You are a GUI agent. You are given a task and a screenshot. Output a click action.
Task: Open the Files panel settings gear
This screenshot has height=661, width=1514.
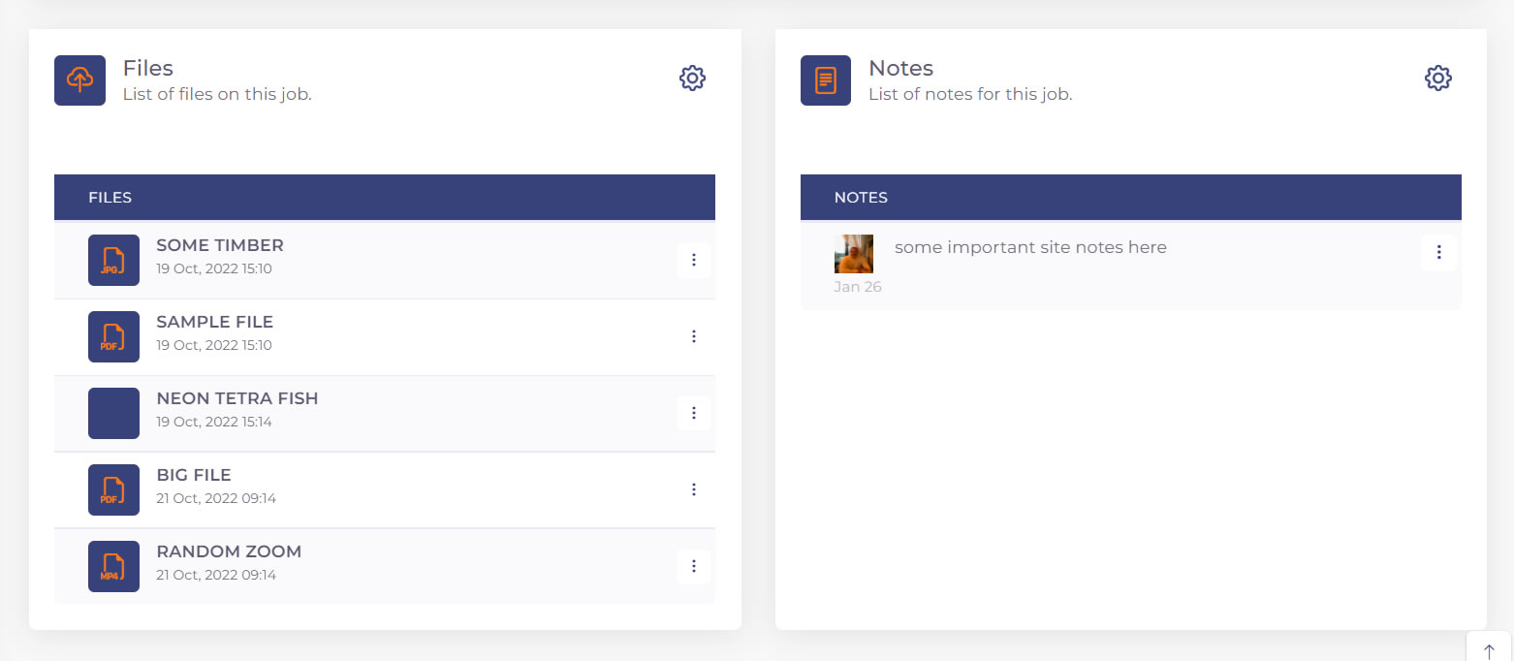point(692,79)
